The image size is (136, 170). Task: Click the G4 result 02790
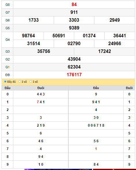74,44
